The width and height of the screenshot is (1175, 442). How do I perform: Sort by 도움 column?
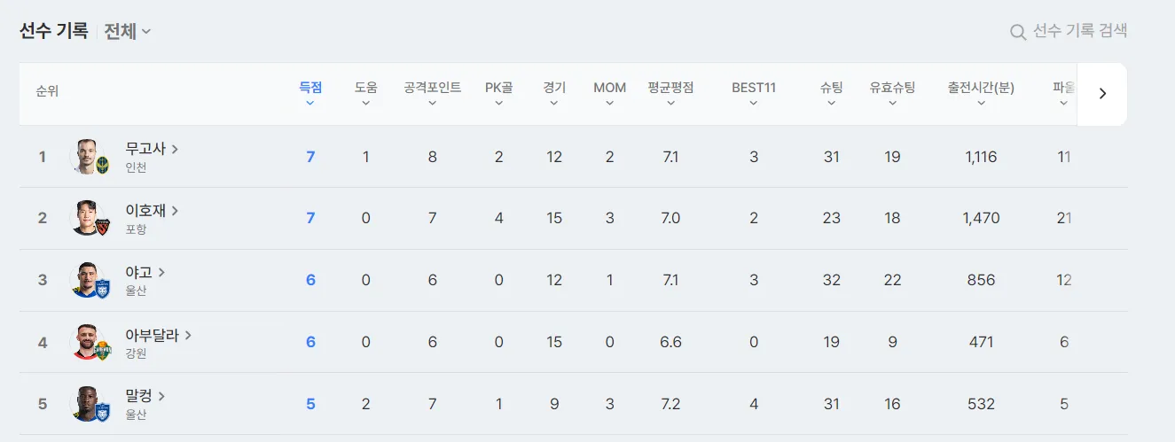pyautogui.click(x=366, y=94)
